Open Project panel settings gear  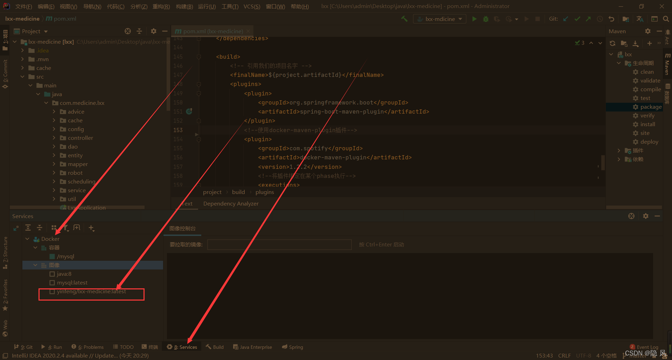tap(153, 31)
